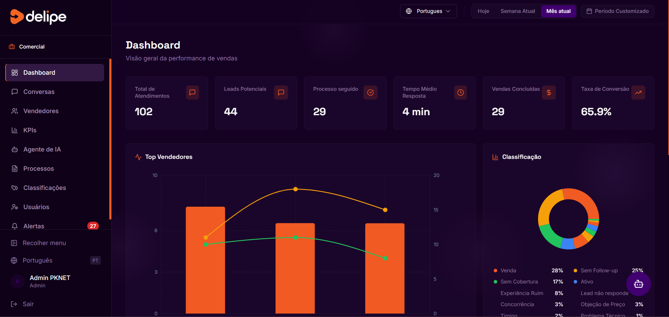Open the Conversas section in the sidebar
Image resolution: width=669 pixels, height=317 pixels.
[x=38, y=91]
